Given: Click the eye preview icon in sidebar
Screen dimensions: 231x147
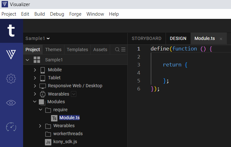Looking at the screenshot, I should tap(11, 103).
